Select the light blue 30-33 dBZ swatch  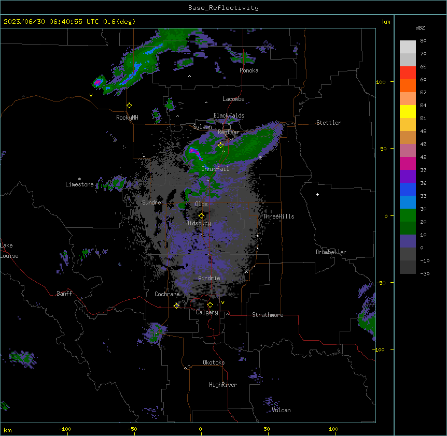click(408, 202)
